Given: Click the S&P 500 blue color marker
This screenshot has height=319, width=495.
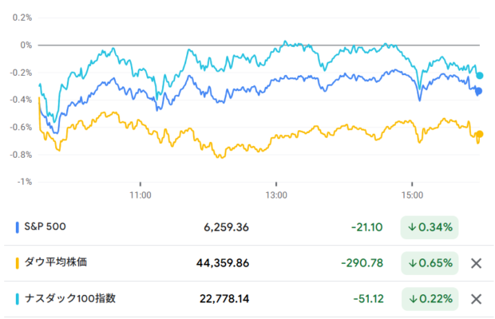Looking at the screenshot, I should pos(18,227).
